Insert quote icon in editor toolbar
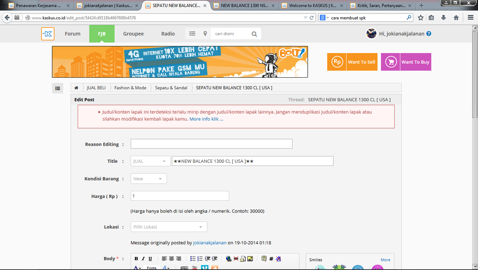The image size is (478, 270). pos(264,258)
